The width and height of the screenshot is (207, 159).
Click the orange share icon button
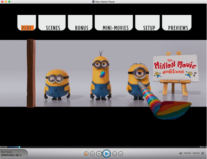point(86,154)
